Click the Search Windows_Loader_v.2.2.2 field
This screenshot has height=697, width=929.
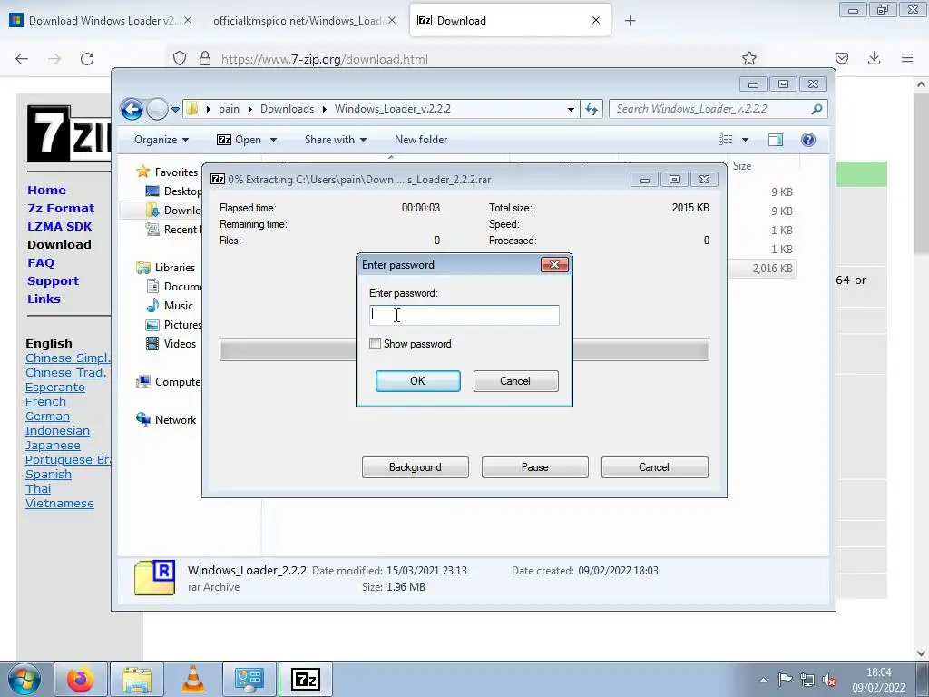(711, 109)
